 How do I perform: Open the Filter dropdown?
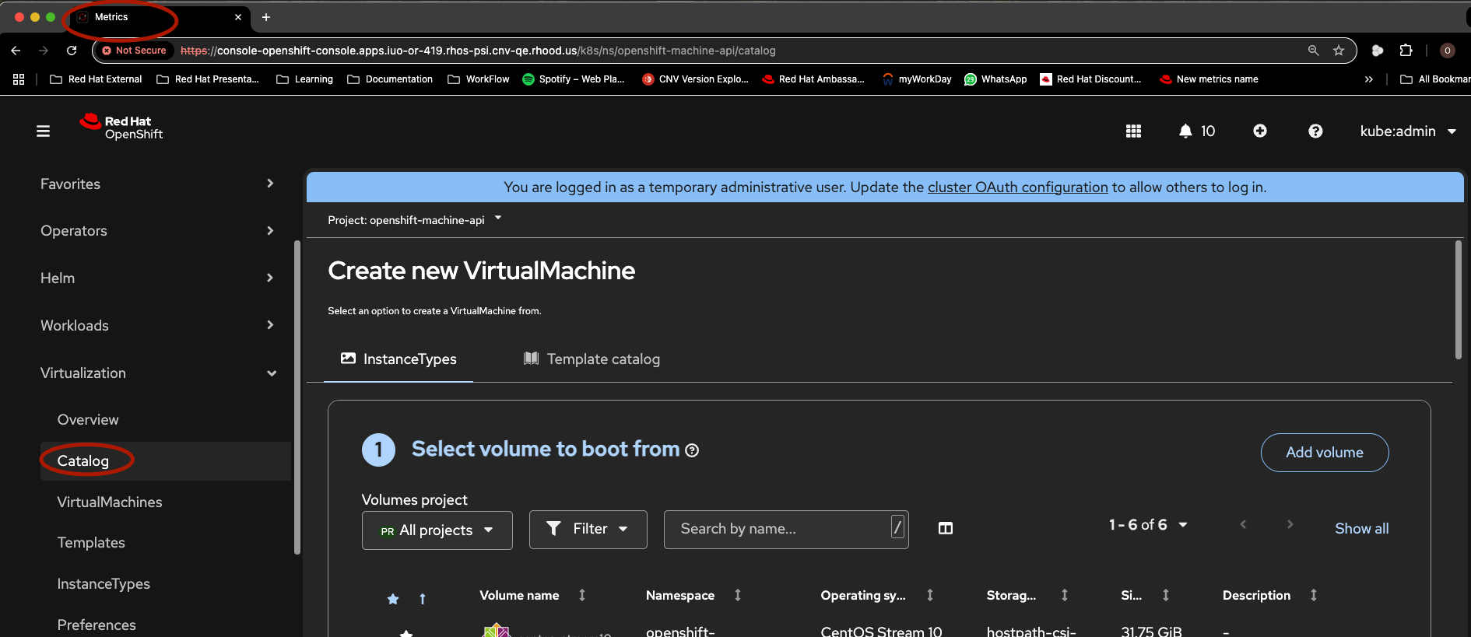588,530
